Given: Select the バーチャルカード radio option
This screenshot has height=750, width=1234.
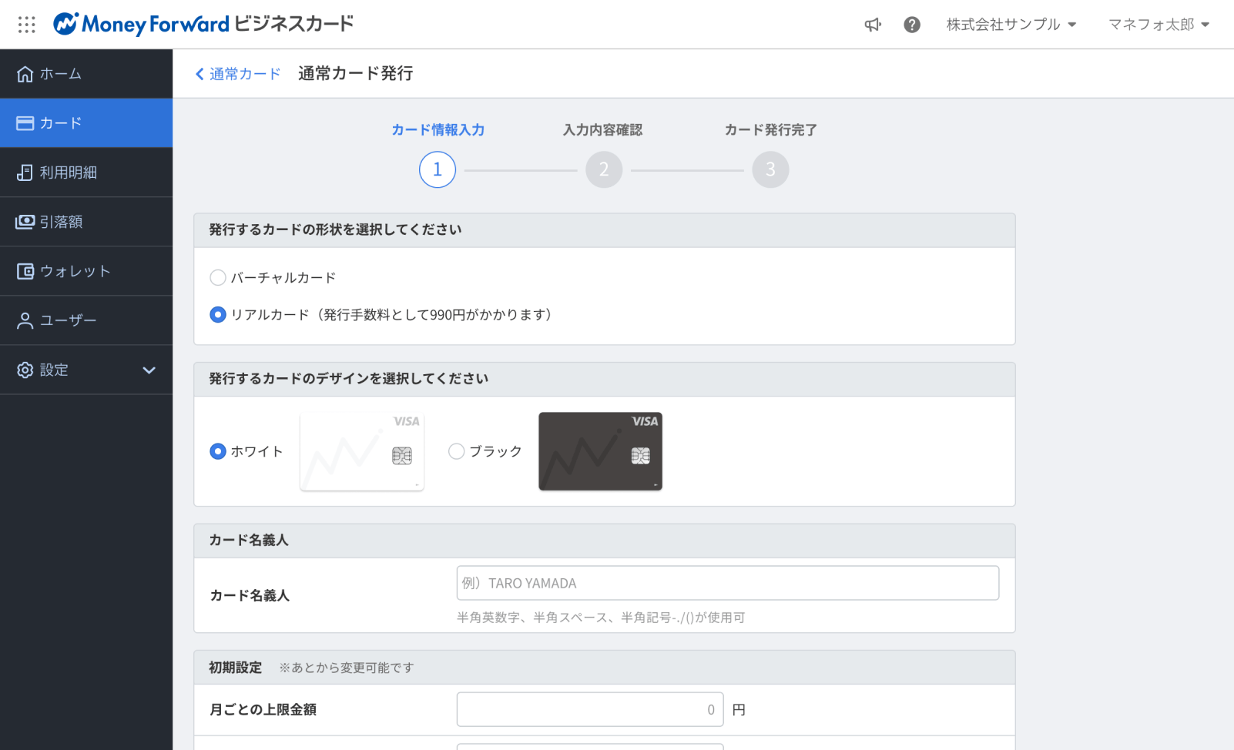Looking at the screenshot, I should pos(218,277).
